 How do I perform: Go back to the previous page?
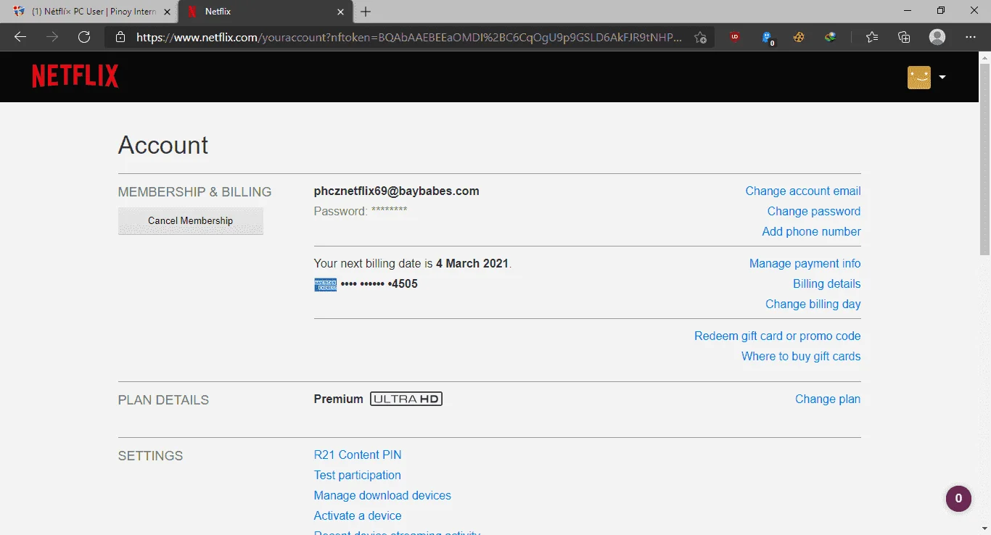(20, 37)
